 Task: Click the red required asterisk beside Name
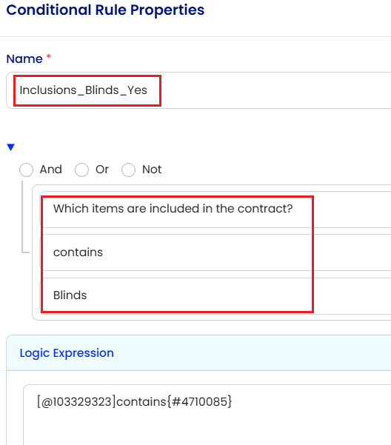click(x=49, y=56)
